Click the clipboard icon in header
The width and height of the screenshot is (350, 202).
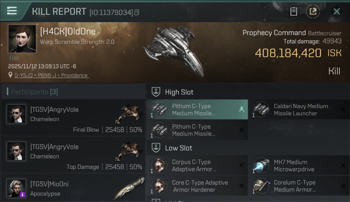[294, 11]
